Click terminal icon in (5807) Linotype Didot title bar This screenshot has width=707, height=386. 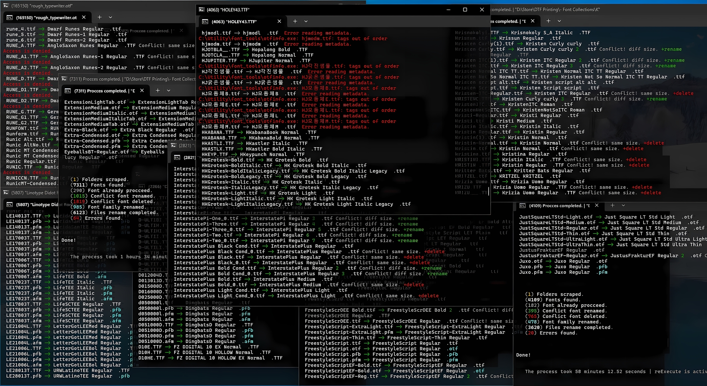[6, 193]
